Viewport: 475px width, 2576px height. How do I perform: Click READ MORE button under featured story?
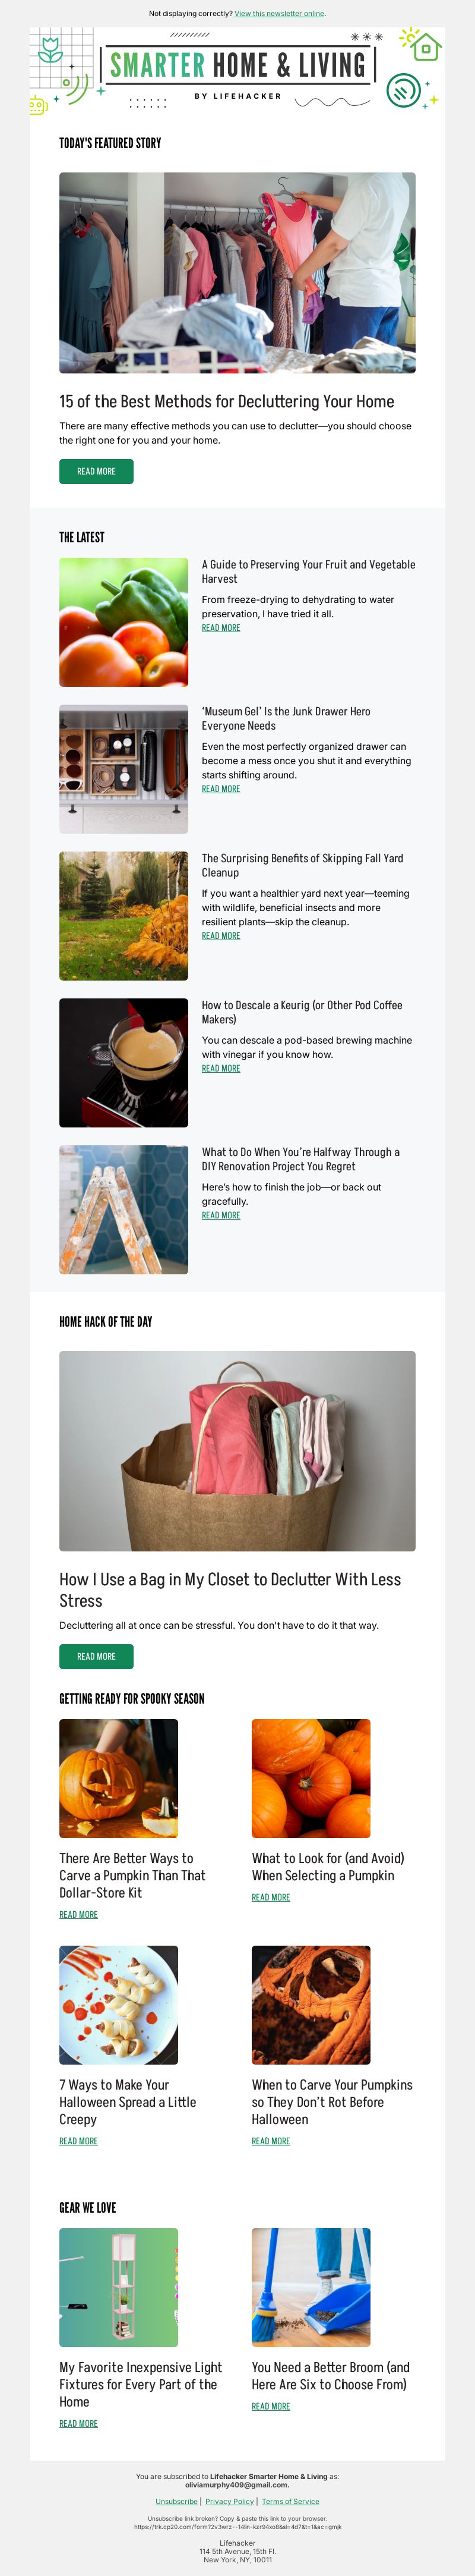click(x=97, y=471)
